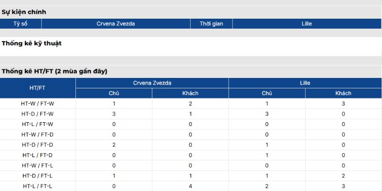Click Crvena Zvezda header in the HT/FT table
This screenshot has width=382, height=191.
pyautogui.click(x=152, y=83)
